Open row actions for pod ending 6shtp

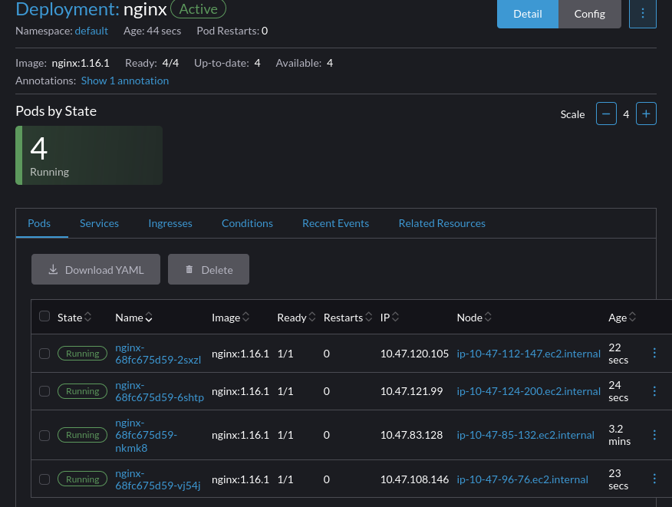(654, 391)
